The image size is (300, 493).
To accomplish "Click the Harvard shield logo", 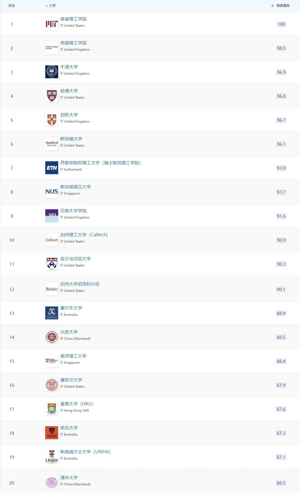I will coord(52,96).
